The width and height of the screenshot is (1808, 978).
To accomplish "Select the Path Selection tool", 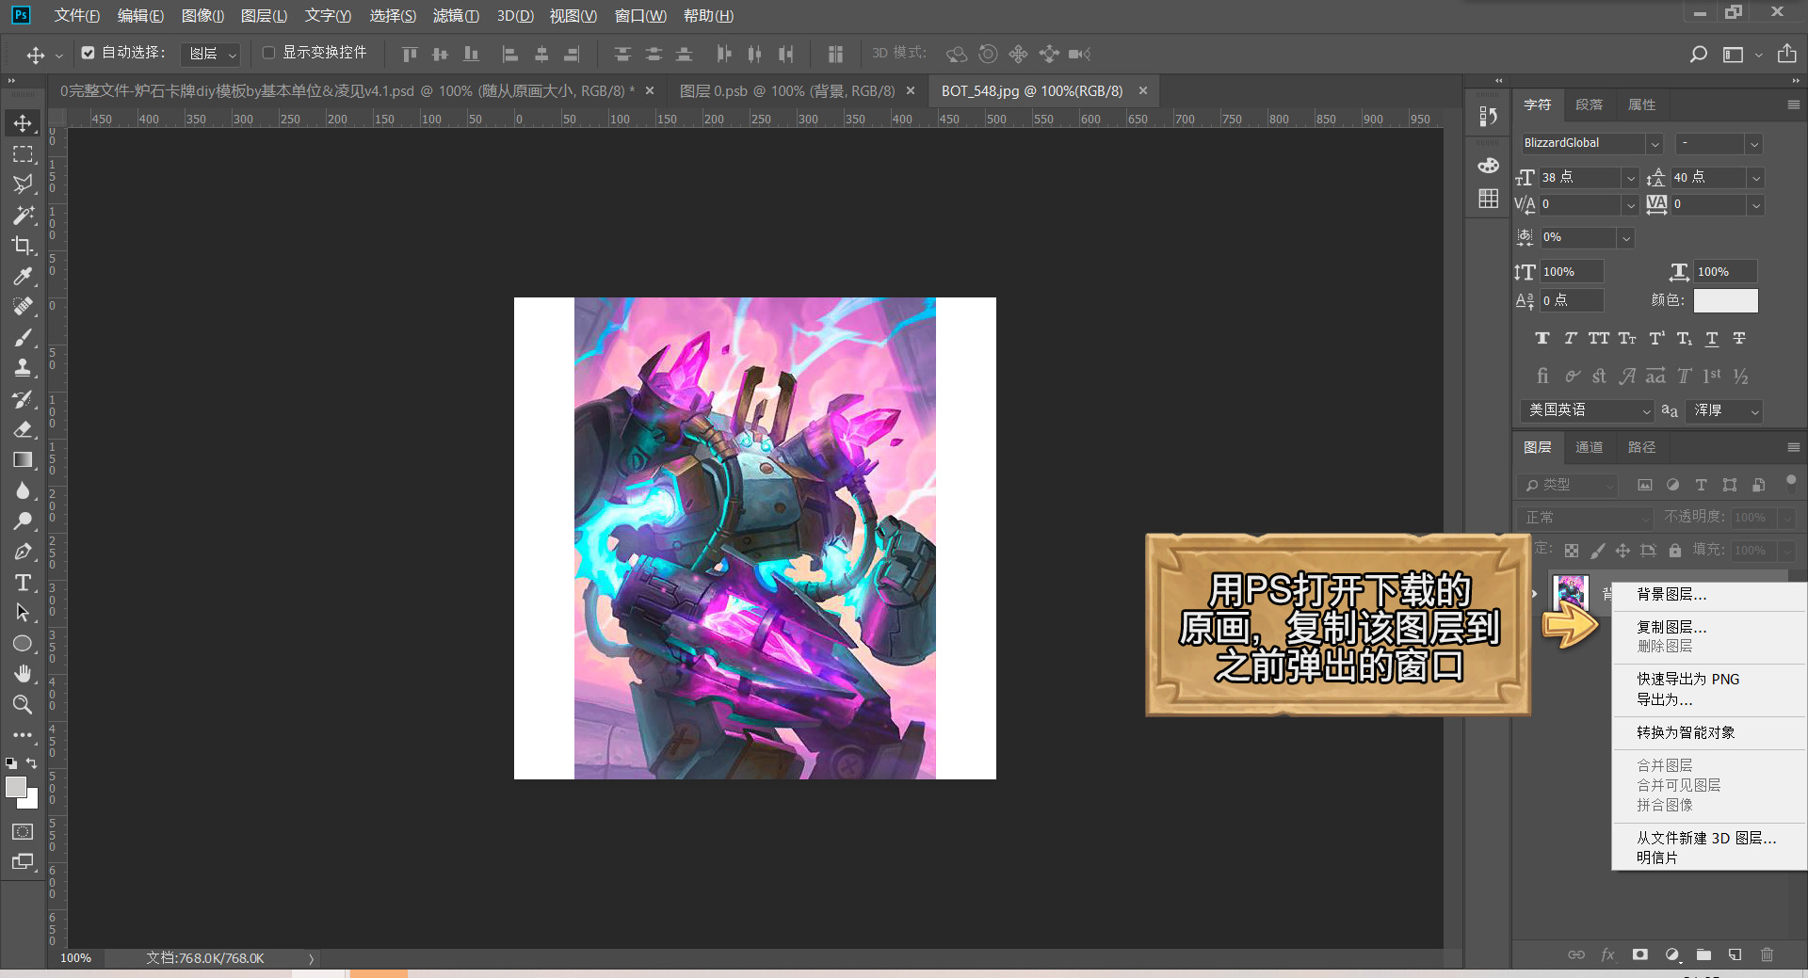I will point(23,613).
